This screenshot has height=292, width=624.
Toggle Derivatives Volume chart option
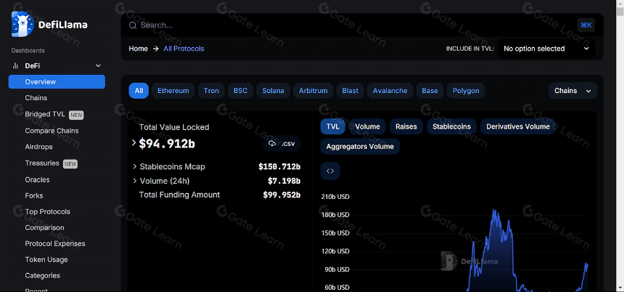(518, 126)
